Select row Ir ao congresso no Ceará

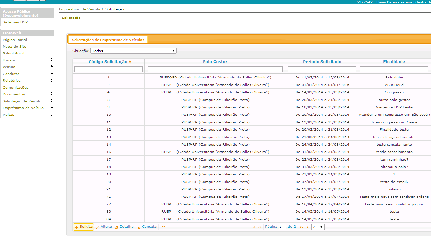point(251,122)
